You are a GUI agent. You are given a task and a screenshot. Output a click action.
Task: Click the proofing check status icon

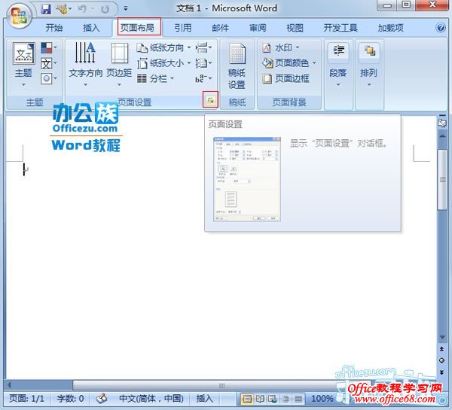(102, 399)
